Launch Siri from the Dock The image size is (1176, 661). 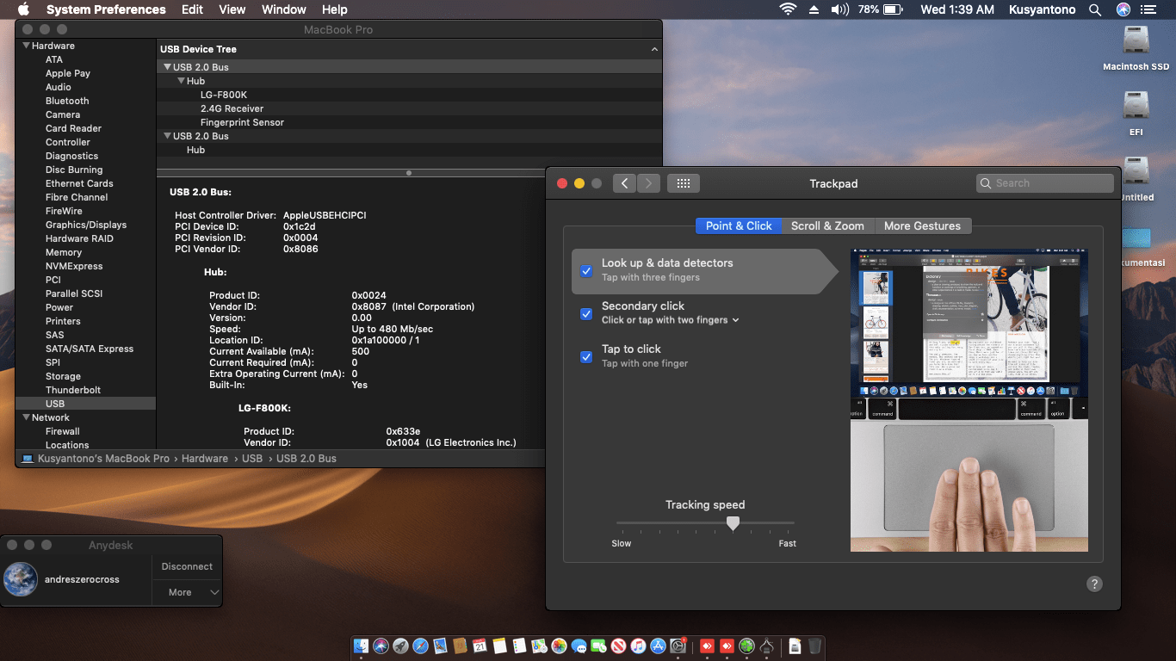381,646
